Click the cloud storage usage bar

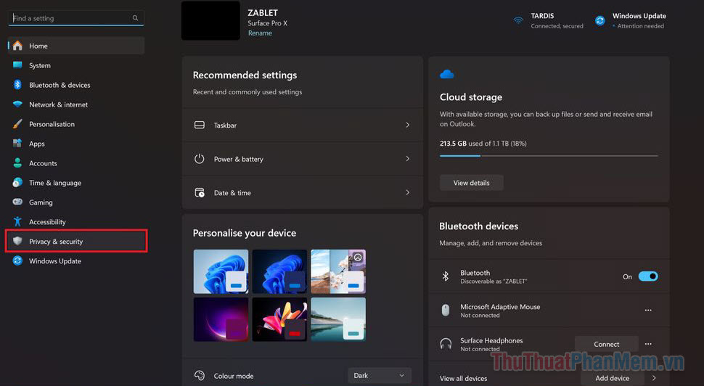pyautogui.click(x=549, y=156)
